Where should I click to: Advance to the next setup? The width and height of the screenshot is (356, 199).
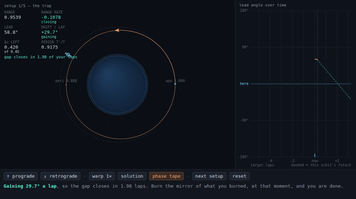click(x=209, y=176)
